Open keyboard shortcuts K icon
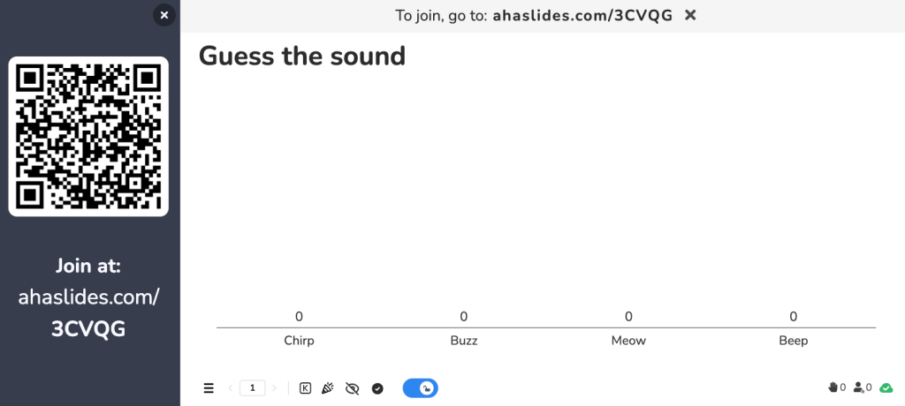 [x=305, y=388]
